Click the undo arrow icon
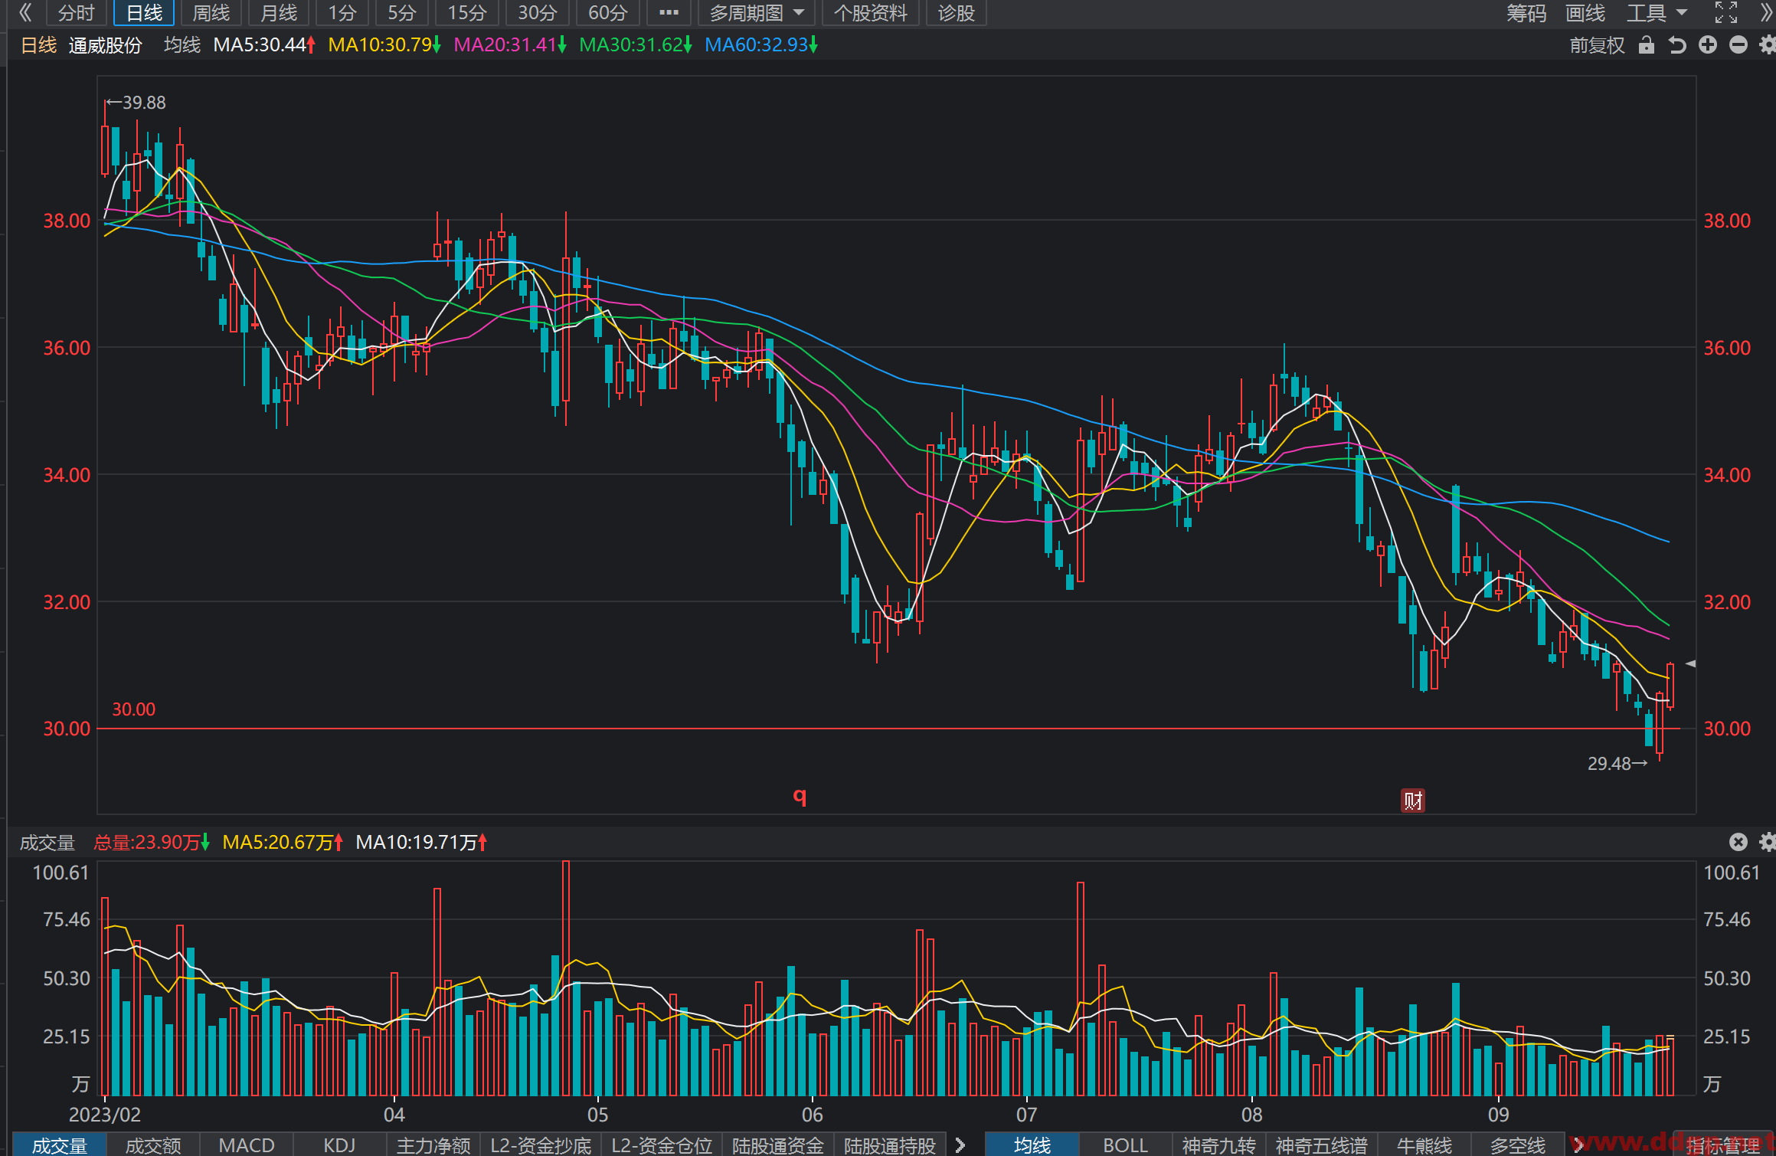1776x1156 pixels. [1677, 45]
